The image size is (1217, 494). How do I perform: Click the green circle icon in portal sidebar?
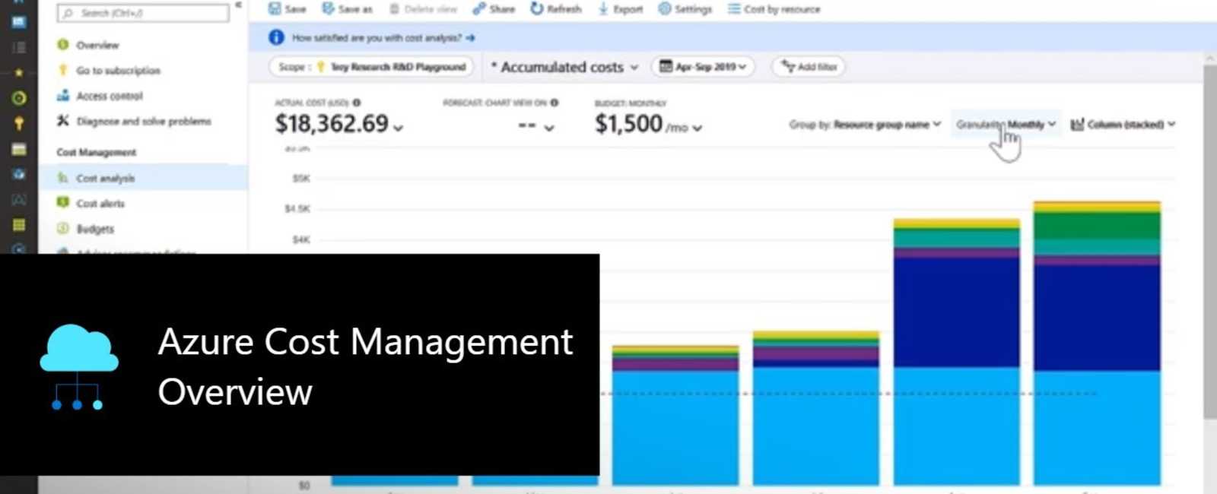point(19,98)
